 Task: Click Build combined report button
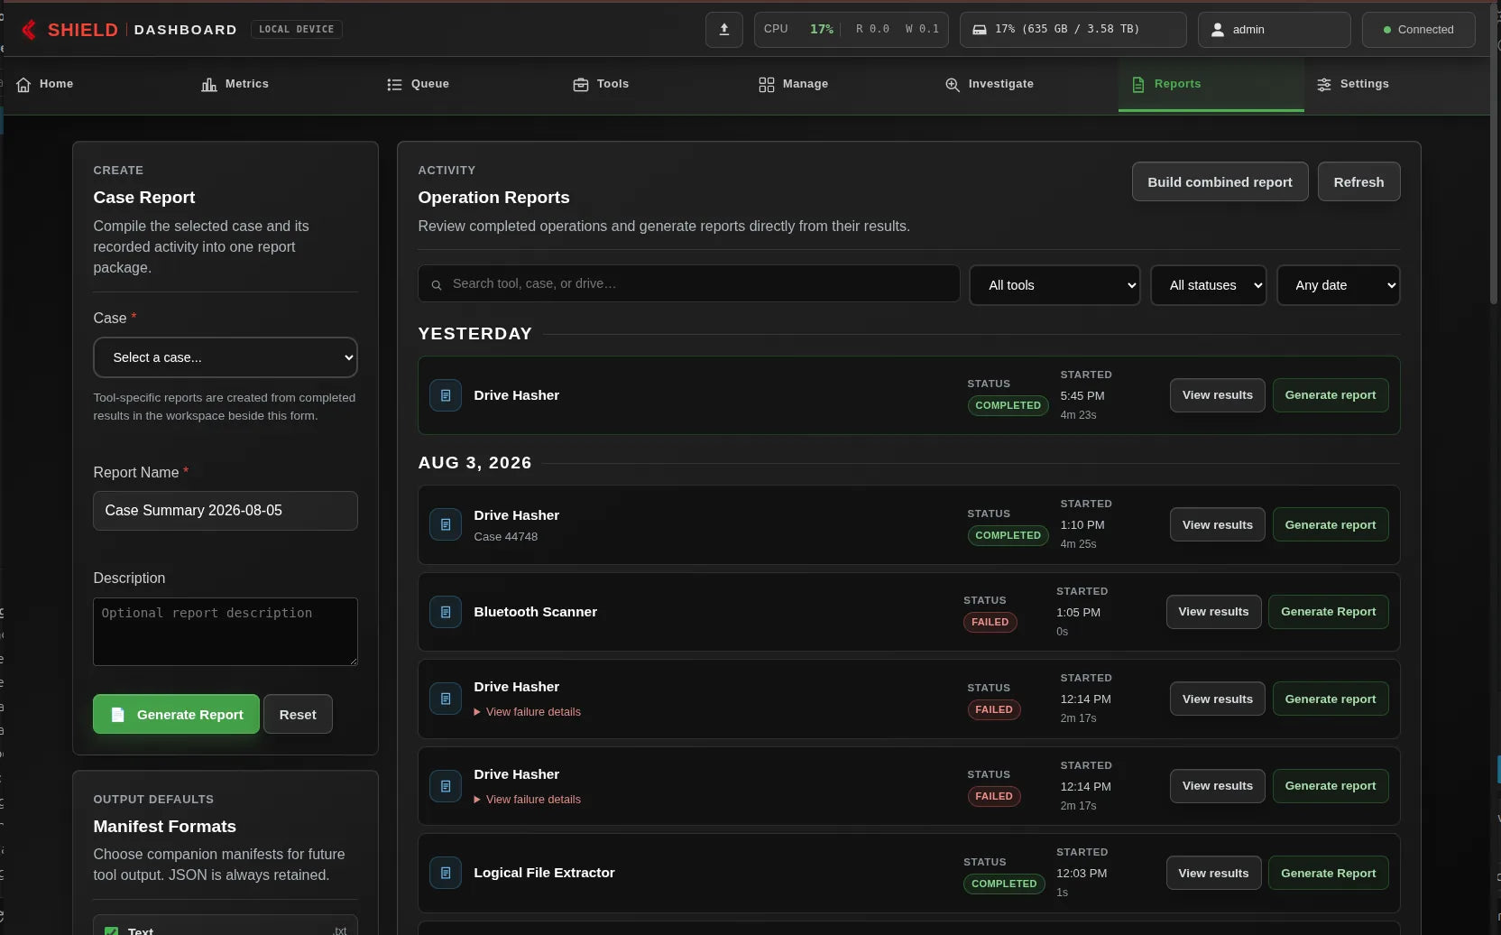(x=1220, y=181)
